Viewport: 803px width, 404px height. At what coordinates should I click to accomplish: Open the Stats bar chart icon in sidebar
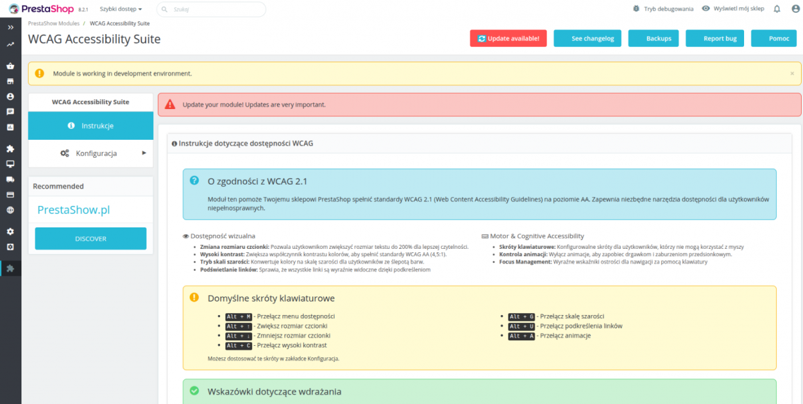click(x=11, y=127)
